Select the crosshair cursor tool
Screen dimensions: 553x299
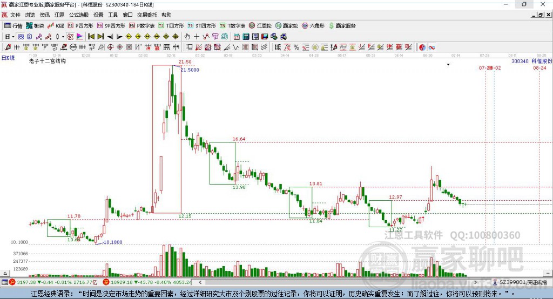coord(197,37)
